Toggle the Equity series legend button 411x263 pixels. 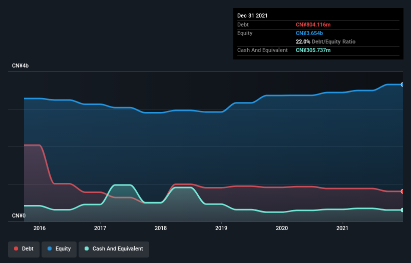coord(59,249)
